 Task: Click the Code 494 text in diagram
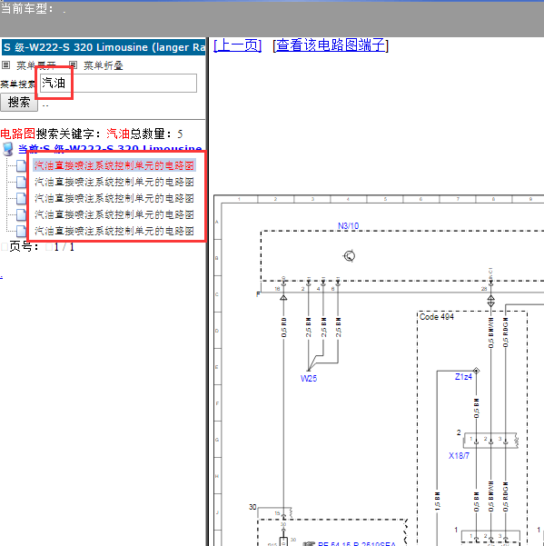coord(437,317)
